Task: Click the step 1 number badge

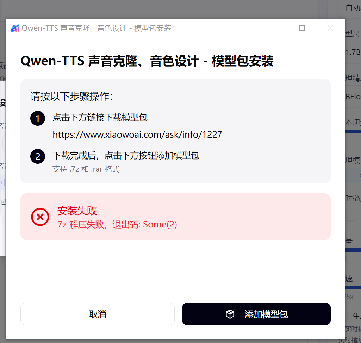Action: pos(38,118)
